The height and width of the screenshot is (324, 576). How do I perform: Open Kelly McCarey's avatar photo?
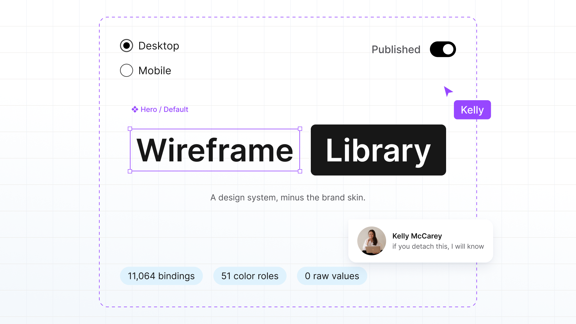tap(372, 241)
